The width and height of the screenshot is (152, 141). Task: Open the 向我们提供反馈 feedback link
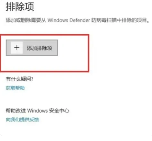click(22, 120)
